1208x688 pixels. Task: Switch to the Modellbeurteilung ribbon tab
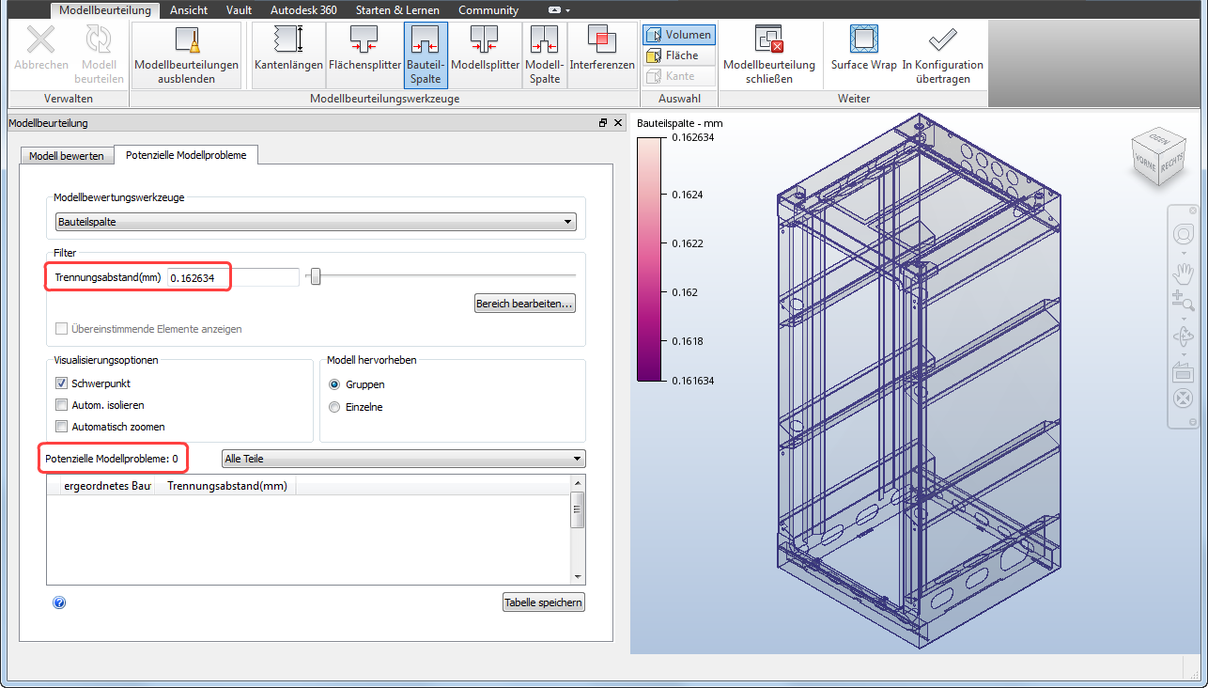click(x=105, y=10)
